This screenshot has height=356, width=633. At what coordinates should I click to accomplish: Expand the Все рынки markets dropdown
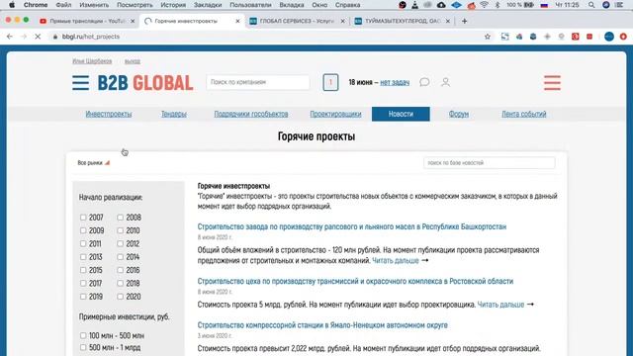pos(94,162)
